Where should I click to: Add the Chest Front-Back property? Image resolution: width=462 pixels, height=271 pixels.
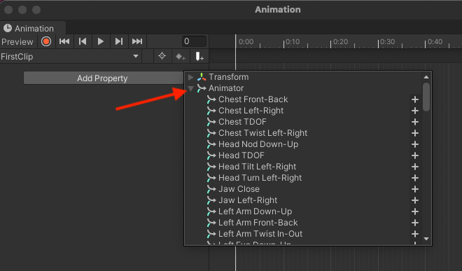415,99
